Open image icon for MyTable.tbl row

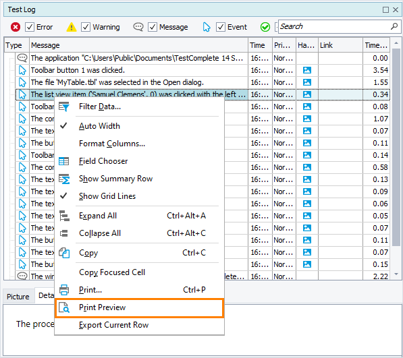[x=307, y=82]
